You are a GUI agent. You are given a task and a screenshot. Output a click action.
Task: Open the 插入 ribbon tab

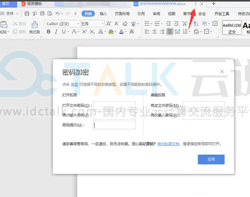(x=103, y=14)
